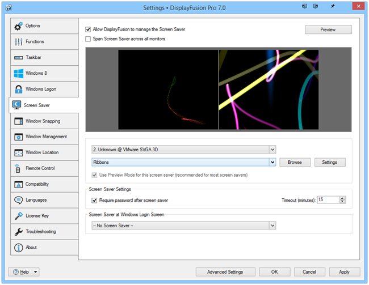
Task: Decrease the Timeout minutes value
Action: (x=343, y=202)
